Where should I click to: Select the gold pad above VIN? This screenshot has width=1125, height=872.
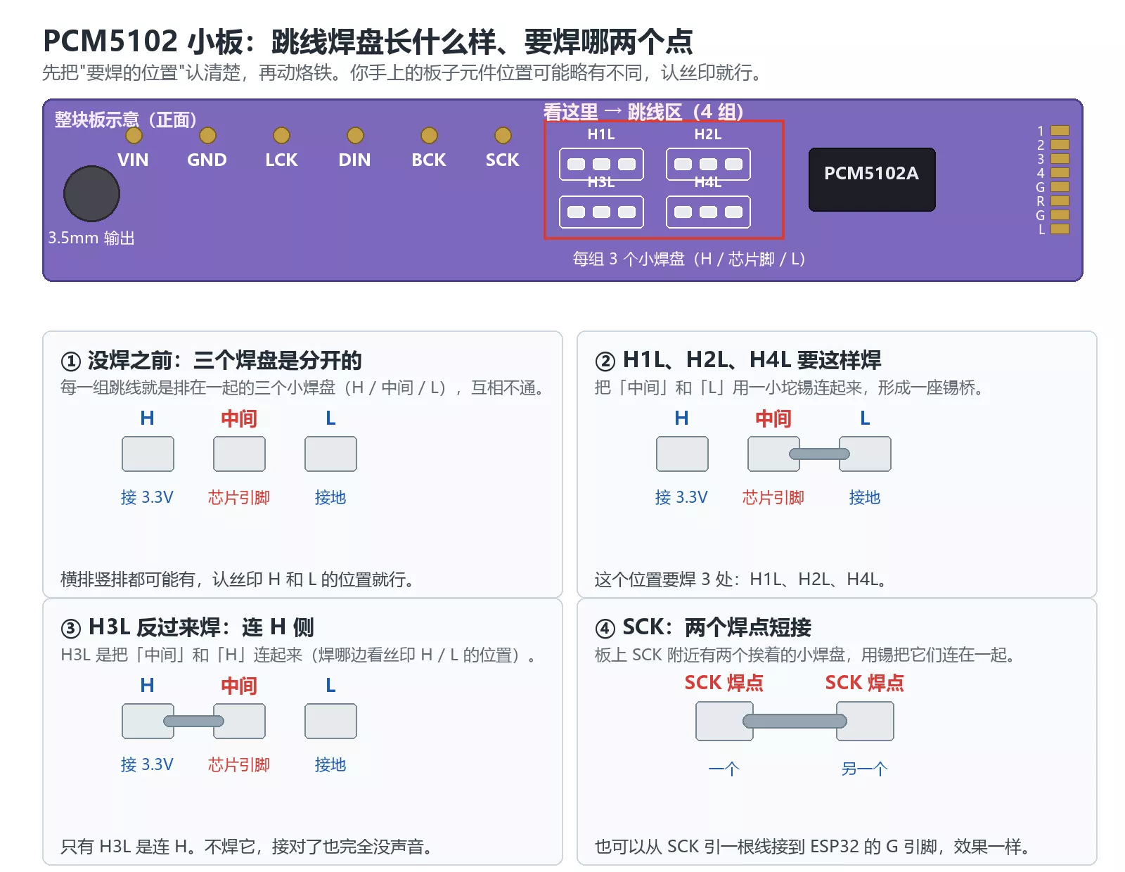click(x=134, y=135)
